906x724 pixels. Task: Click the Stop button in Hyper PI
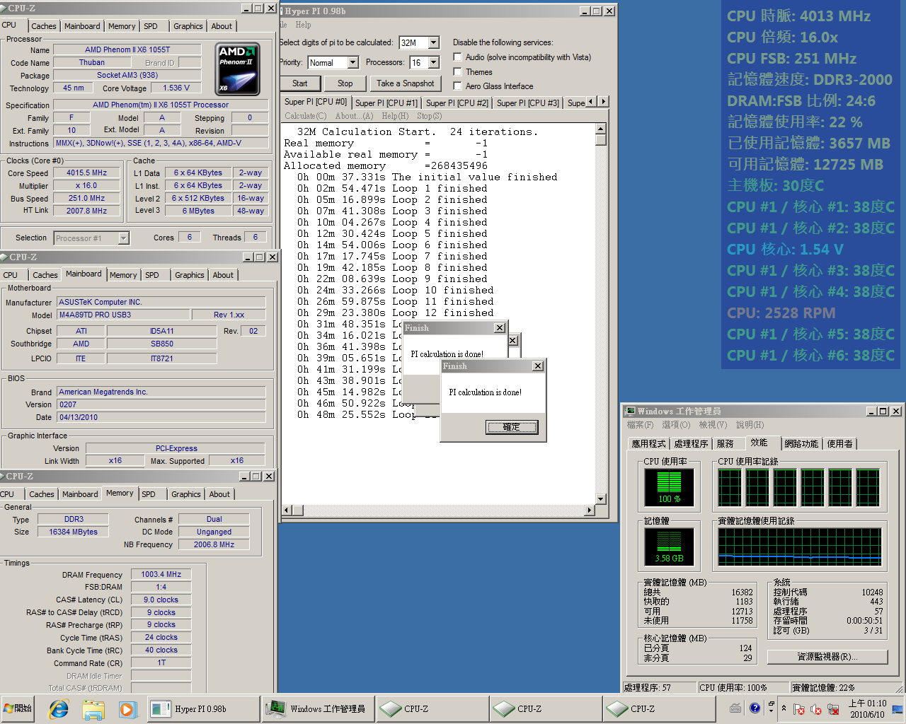point(345,83)
